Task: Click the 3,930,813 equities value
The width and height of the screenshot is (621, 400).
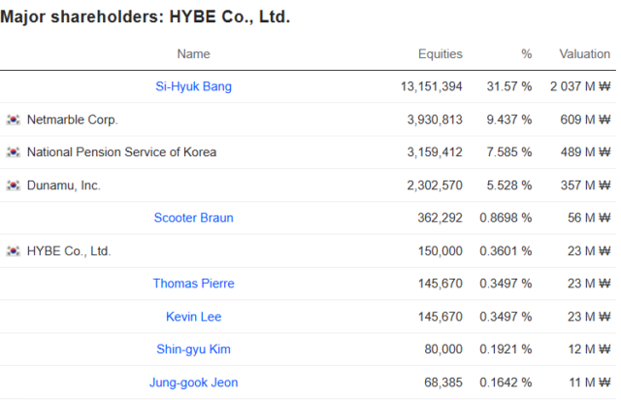Action: (x=435, y=119)
